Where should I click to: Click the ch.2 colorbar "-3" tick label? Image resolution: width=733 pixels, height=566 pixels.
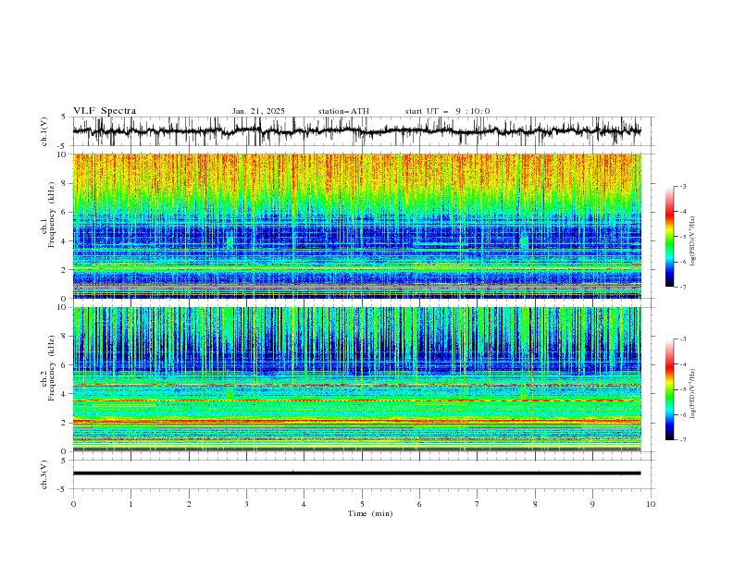tap(683, 339)
